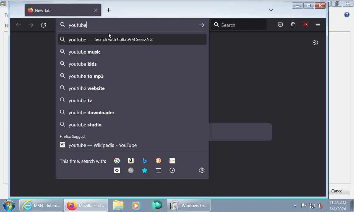This screenshot has width=354, height=212.
Task: Show hidden tray icons arrow
Action: (295, 206)
